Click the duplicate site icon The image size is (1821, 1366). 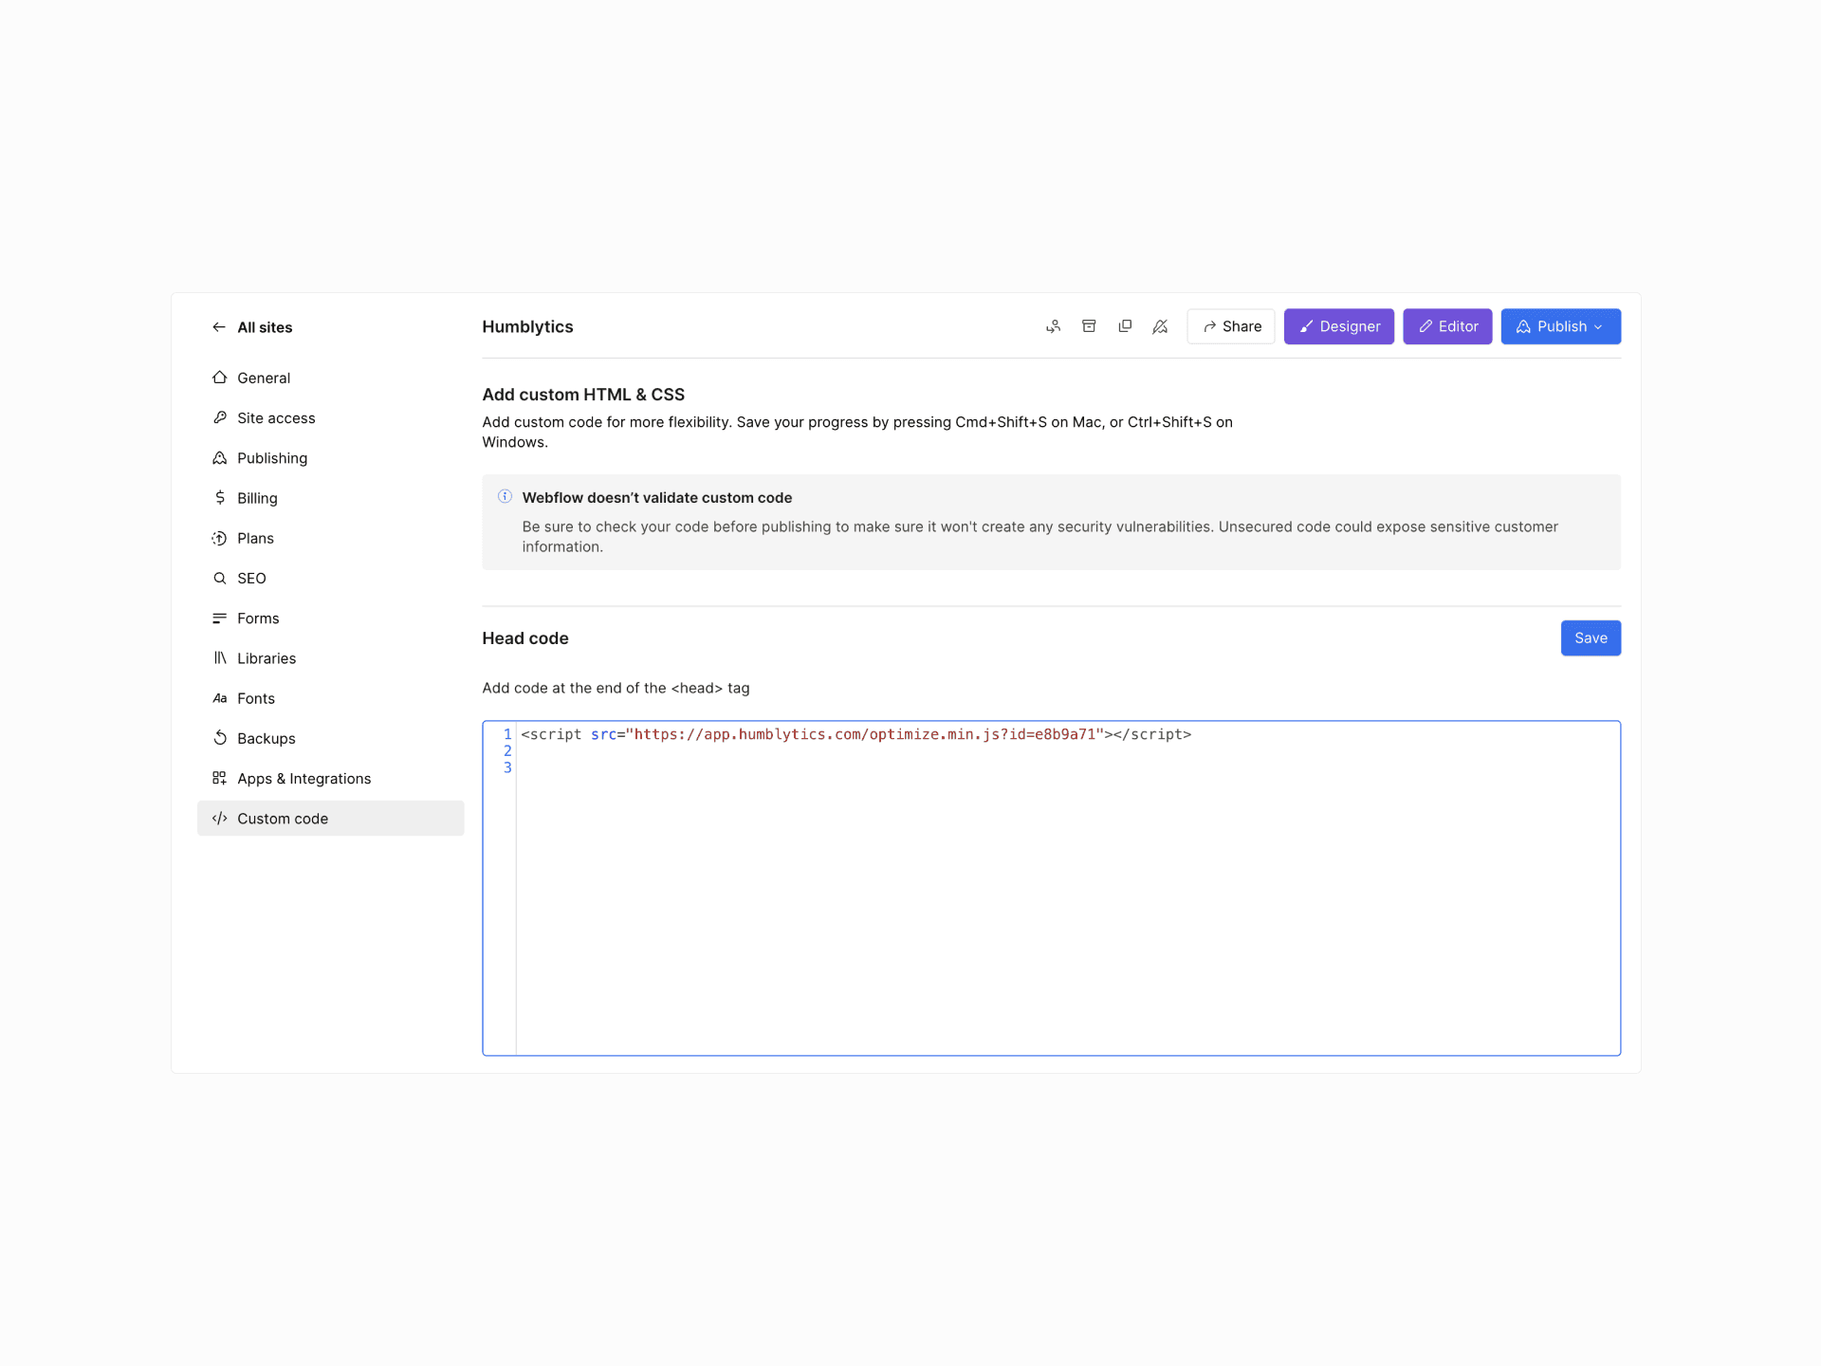(1125, 326)
